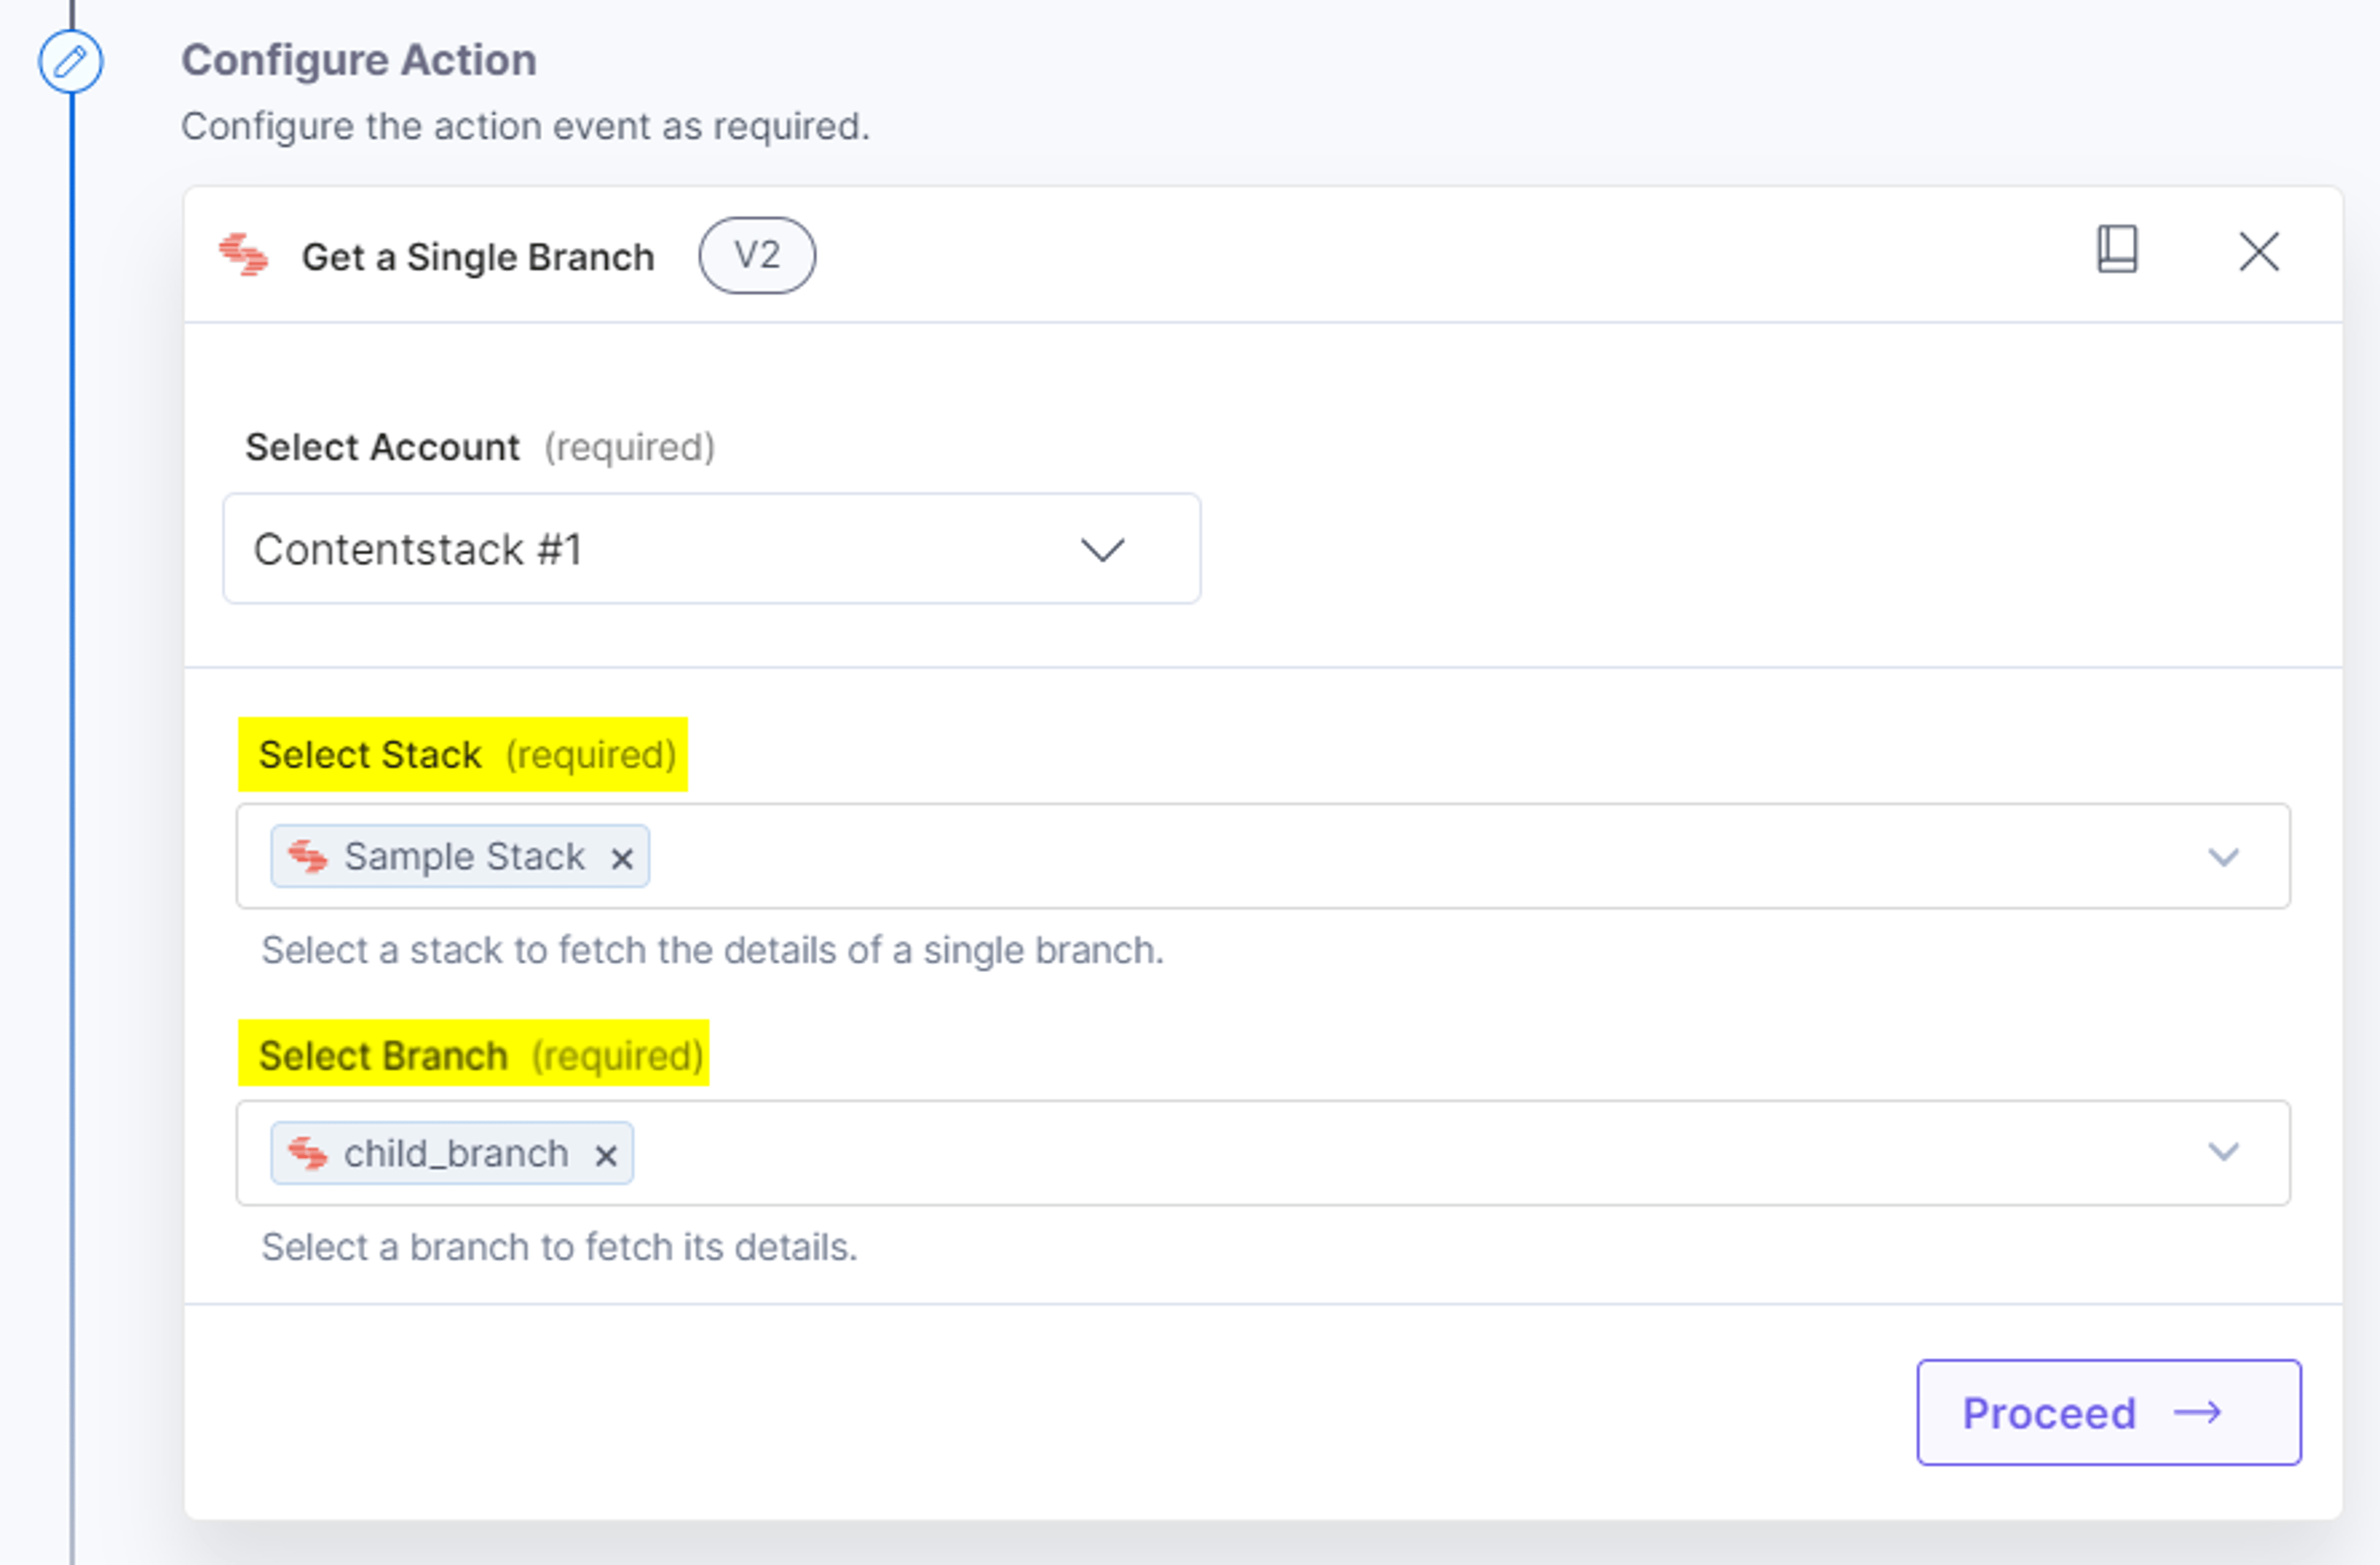Open the Select Account dropdown

pos(712,549)
